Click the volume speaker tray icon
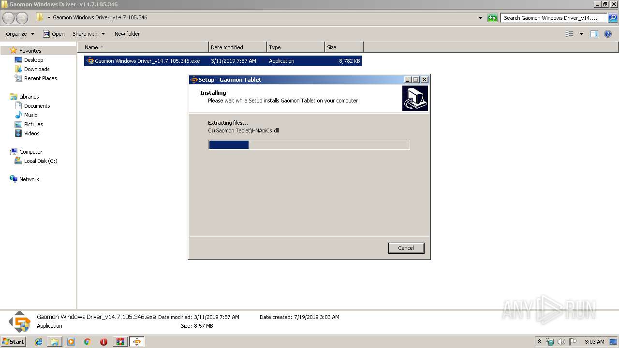Image resolution: width=619 pixels, height=348 pixels. pyautogui.click(x=561, y=342)
